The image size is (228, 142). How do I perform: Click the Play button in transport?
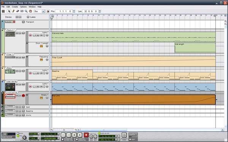(x=80, y=135)
